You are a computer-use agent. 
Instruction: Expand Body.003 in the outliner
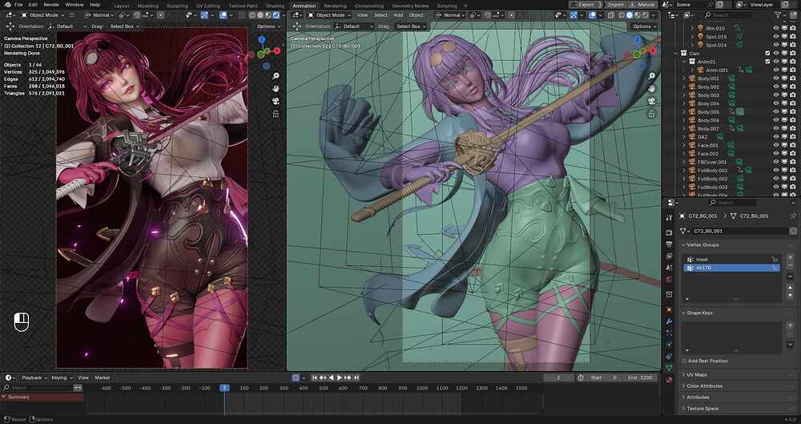pos(684,95)
